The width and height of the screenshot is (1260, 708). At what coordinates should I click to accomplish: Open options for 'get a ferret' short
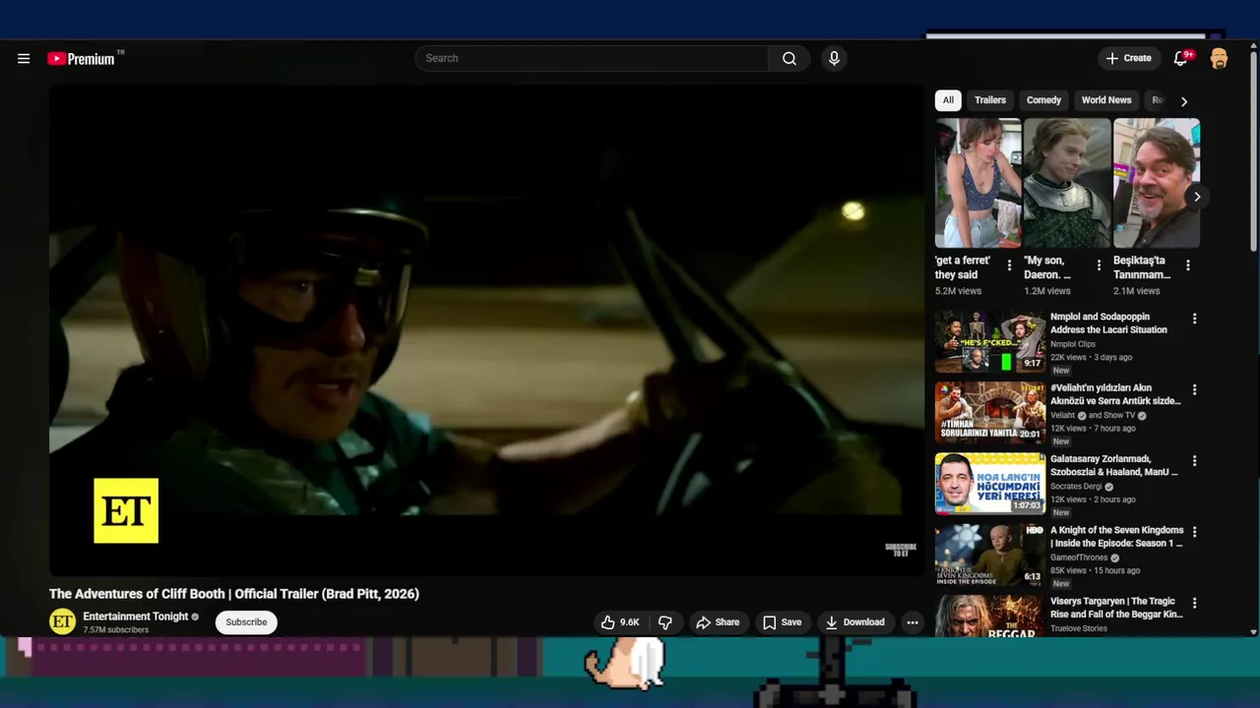point(1009,265)
